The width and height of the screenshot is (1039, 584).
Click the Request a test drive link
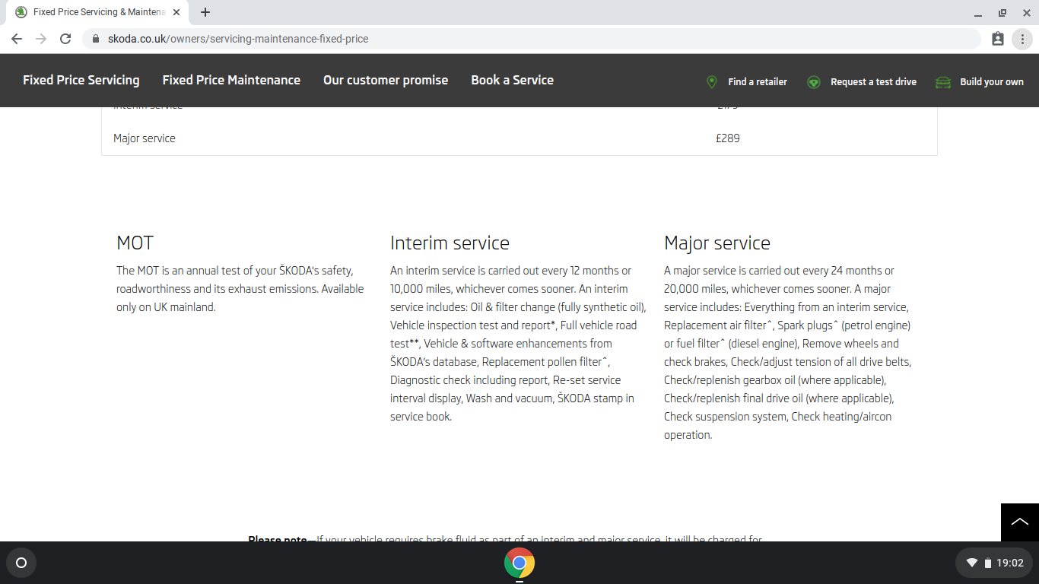pos(873,82)
